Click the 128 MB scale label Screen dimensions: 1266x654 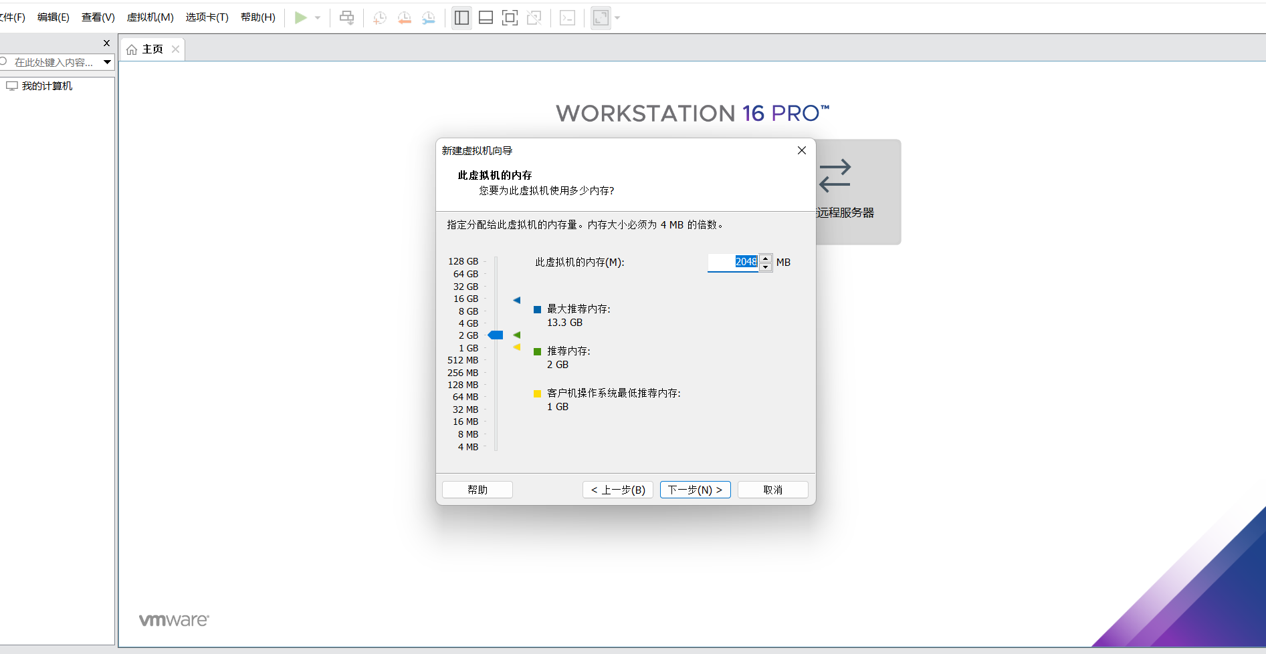463,385
